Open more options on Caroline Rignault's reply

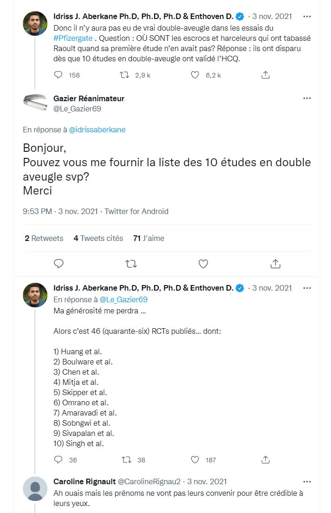pyautogui.click(x=307, y=481)
